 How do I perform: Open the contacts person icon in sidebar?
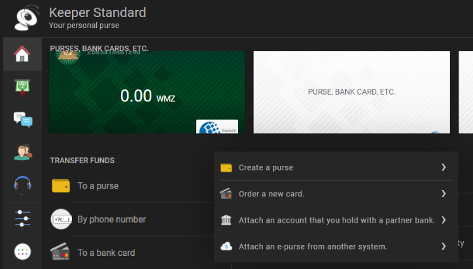pos(22,153)
